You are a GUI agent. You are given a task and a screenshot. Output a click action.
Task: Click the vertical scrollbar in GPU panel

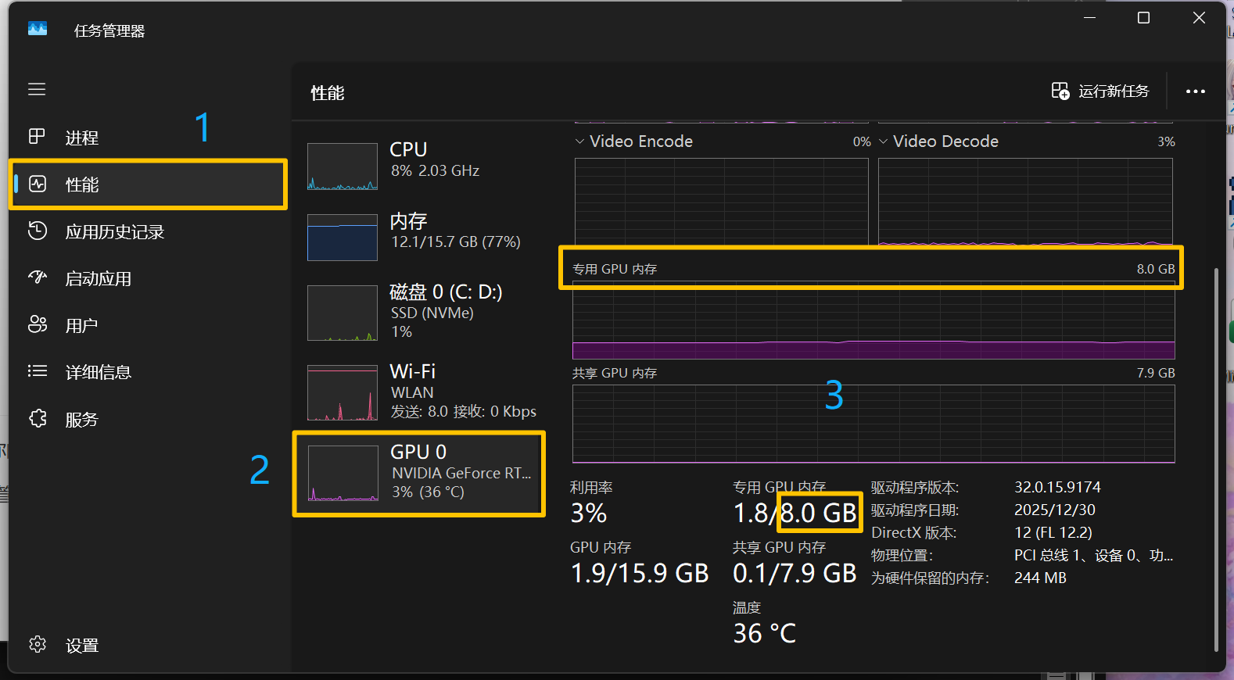[x=1216, y=460]
